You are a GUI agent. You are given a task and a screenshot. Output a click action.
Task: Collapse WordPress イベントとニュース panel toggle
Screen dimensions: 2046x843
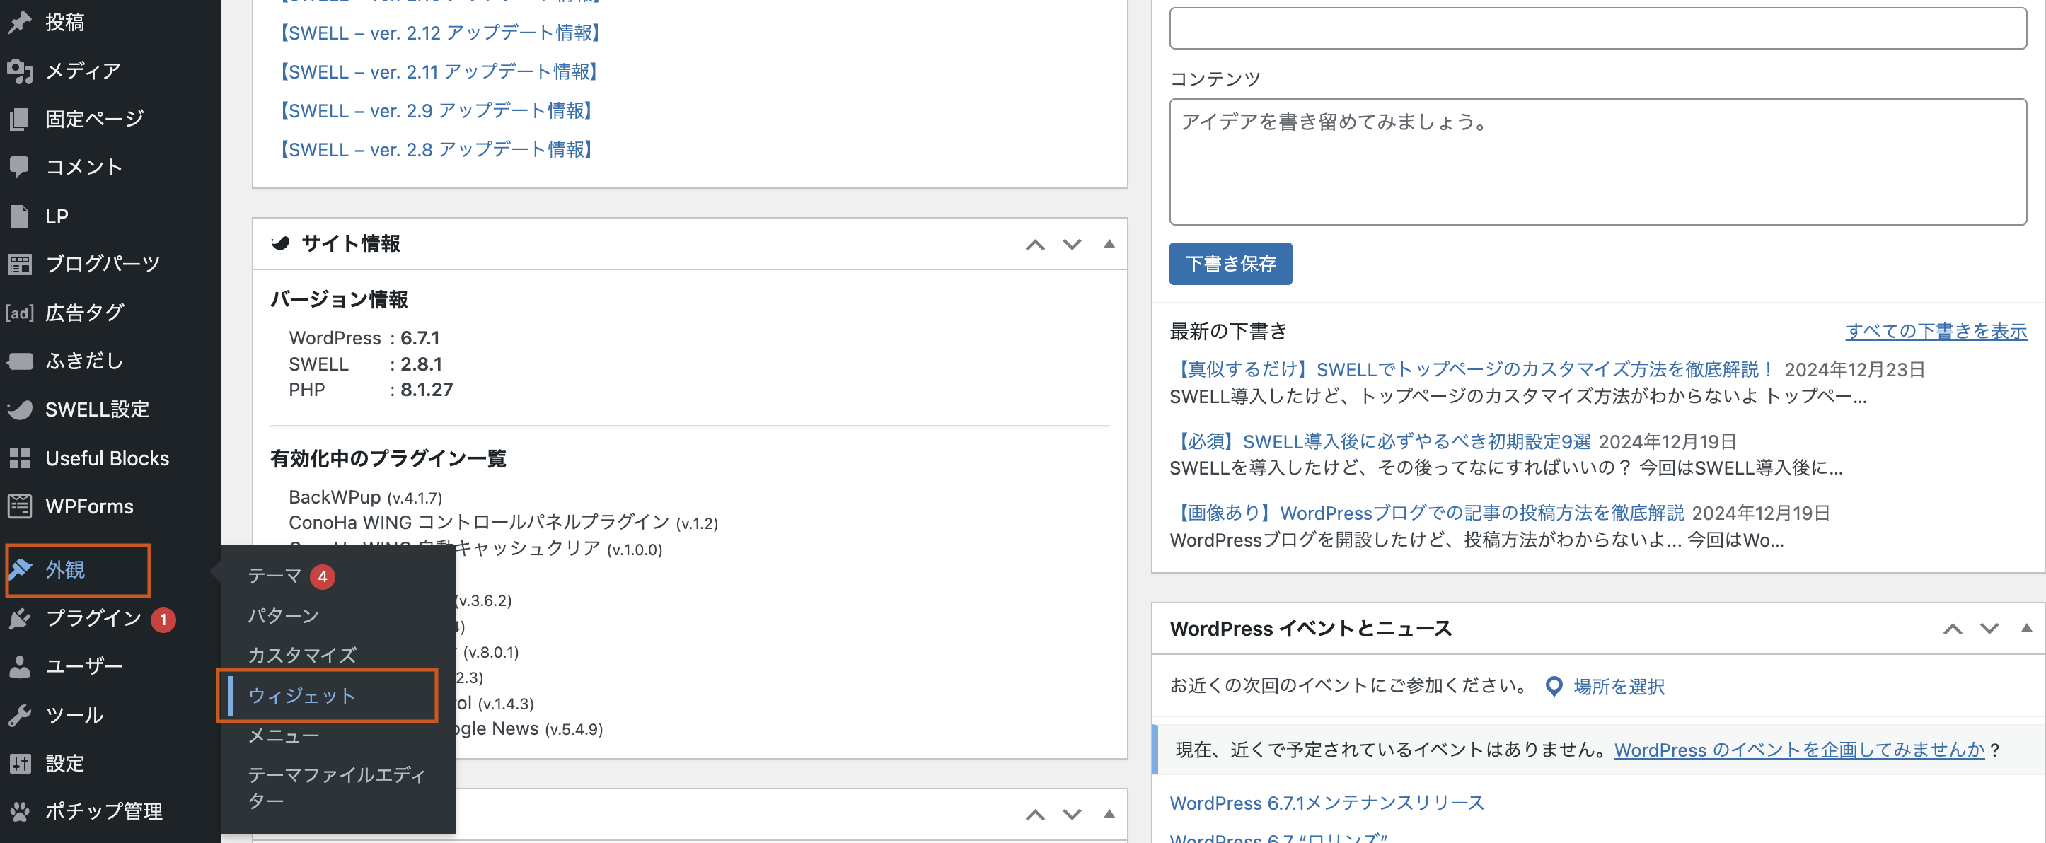2027,629
